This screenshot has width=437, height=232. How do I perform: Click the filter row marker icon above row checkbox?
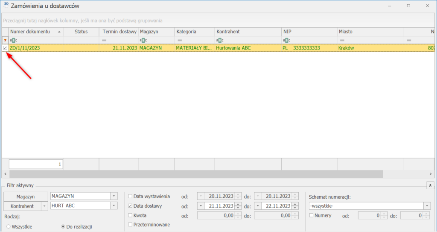pyautogui.click(x=5, y=40)
